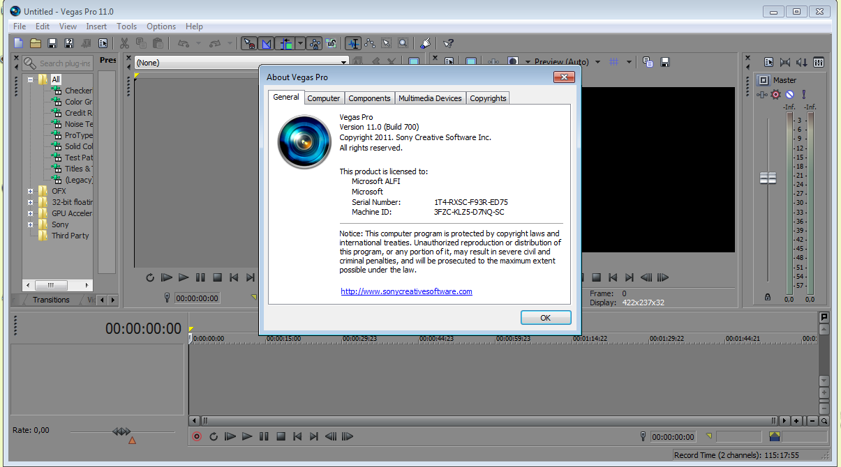841x467 pixels.
Task: Expand the GPU Acceler folder
Action: coord(31,213)
